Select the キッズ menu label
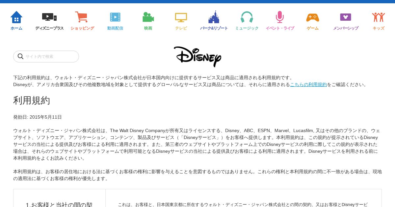The width and height of the screenshot is (395, 207). [379, 28]
